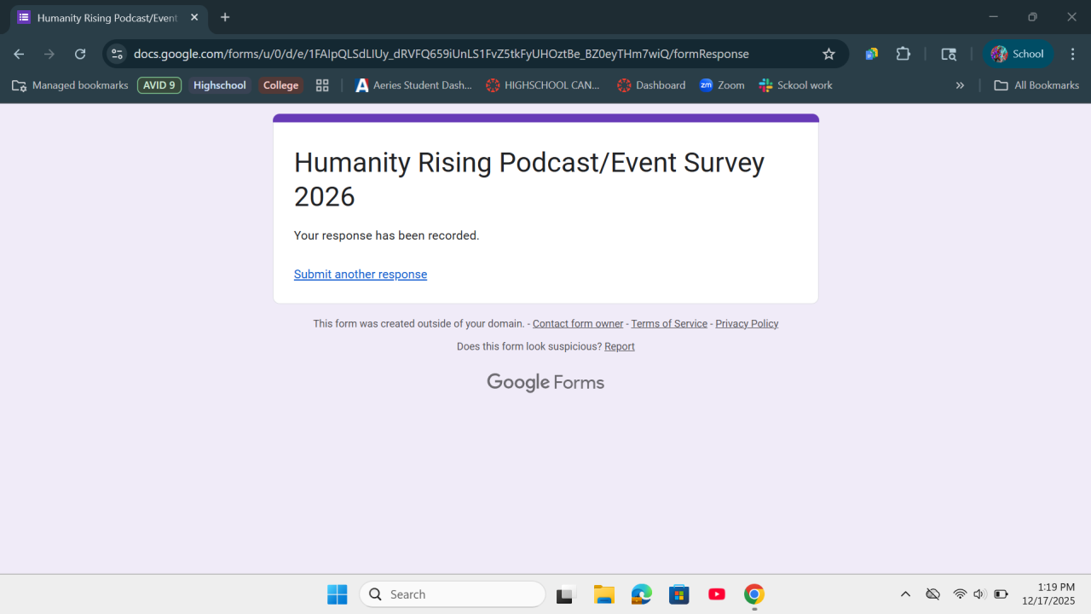This screenshot has height=614, width=1091.
Task: Open the Extensions puzzle icon
Action: click(x=903, y=54)
